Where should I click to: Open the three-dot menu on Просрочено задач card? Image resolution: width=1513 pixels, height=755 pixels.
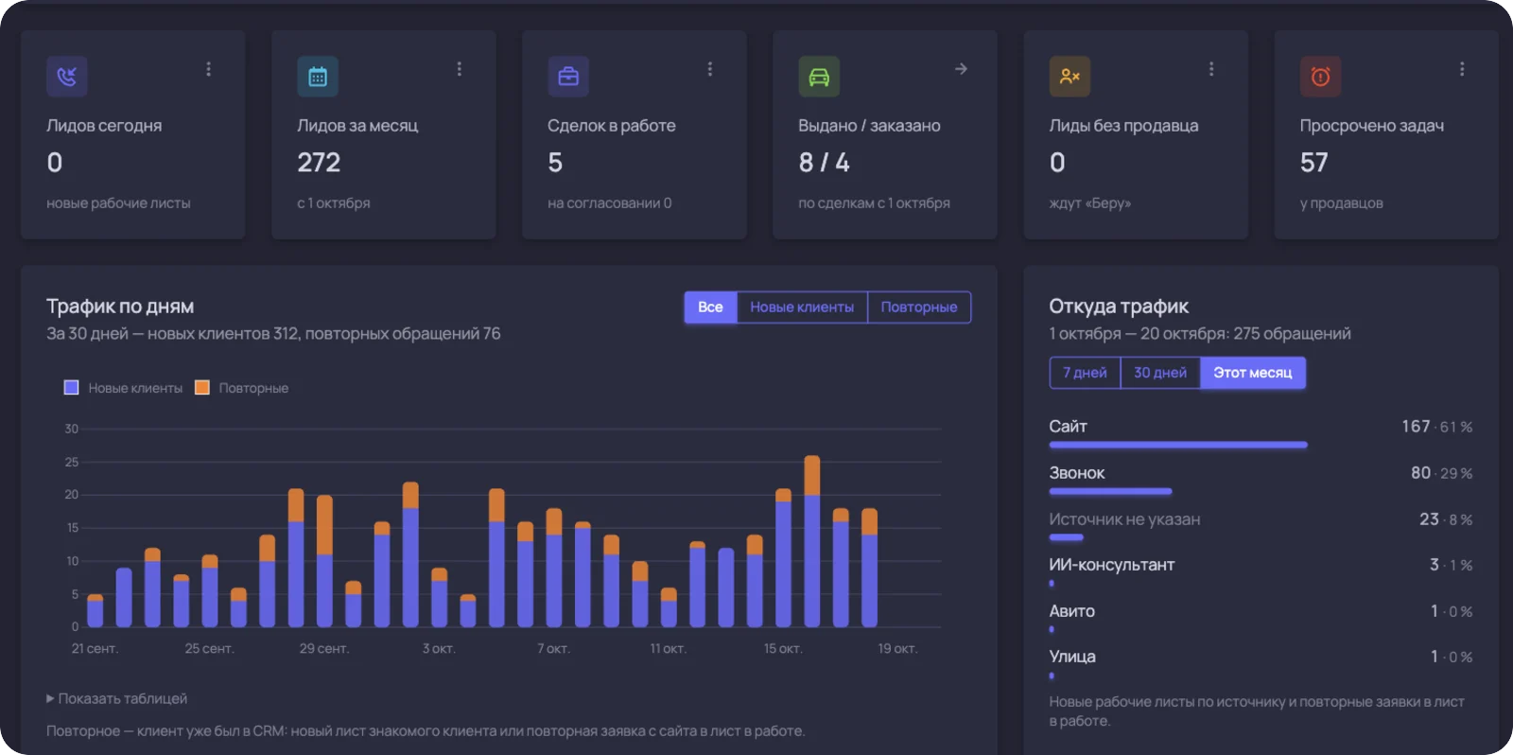click(x=1462, y=69)
